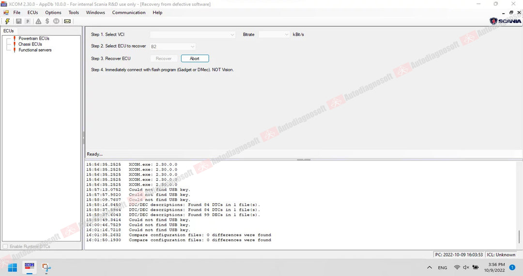Click the lightning bolt connect icon
The image size is (523, 276).
pyautogui.click(x=7, y=21)
